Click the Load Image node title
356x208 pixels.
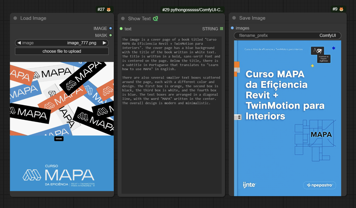click(33, 18)
